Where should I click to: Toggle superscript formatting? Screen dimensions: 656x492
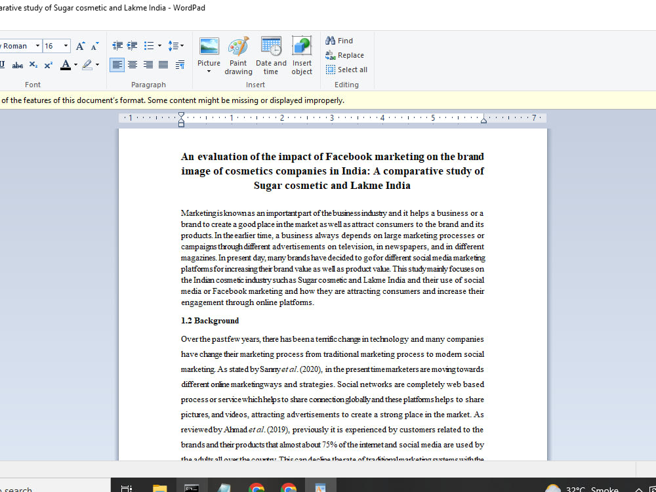pyautogui.click(x=49, y=65)
